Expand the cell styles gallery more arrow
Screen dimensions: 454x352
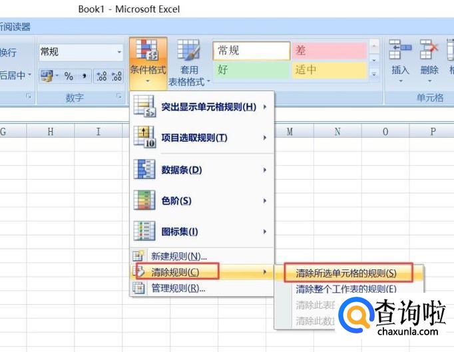(x=374, y=75)
